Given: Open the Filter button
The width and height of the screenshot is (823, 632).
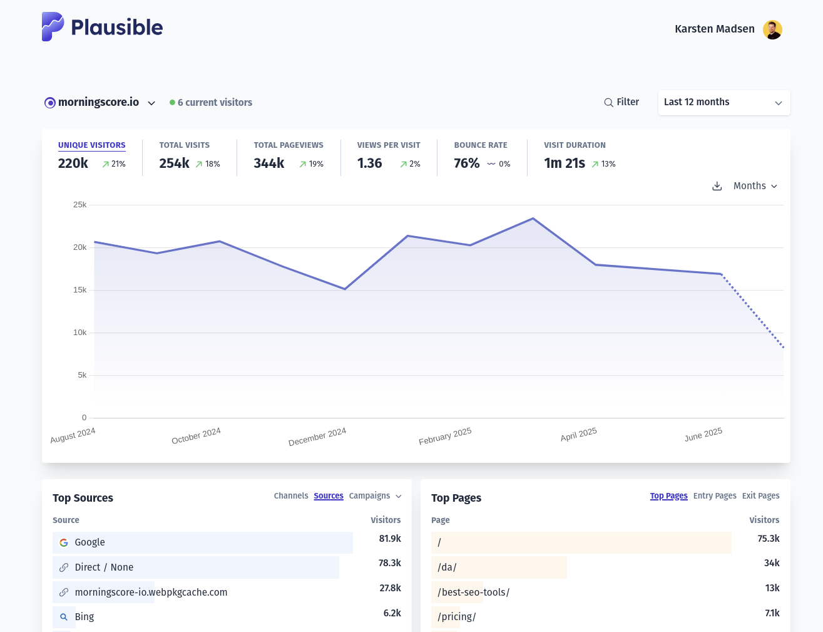Looking at the screenshot, I should tap(621, 102).
